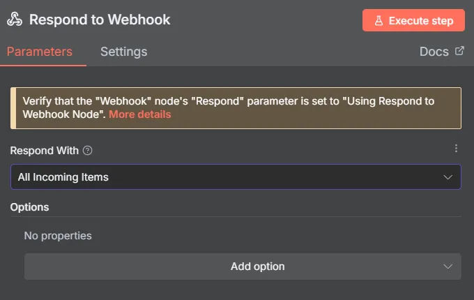Image resolution: width=474 pixels, height=300 pixels.
Task: Click the chevron inside the Respond With field
Action: (448, 177)
